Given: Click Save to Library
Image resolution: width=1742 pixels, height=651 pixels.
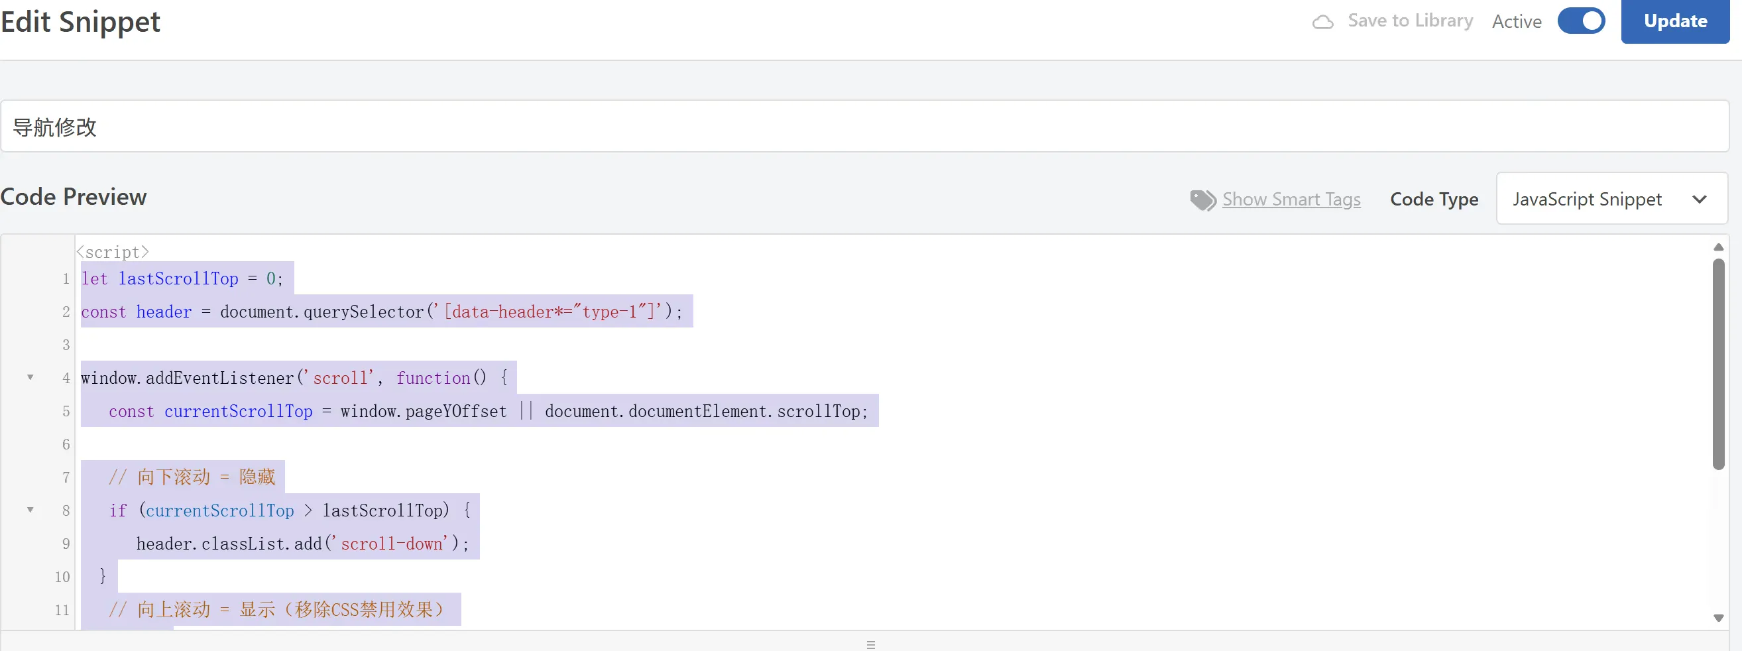Looking at the screenshot, I should [1409, 21].
